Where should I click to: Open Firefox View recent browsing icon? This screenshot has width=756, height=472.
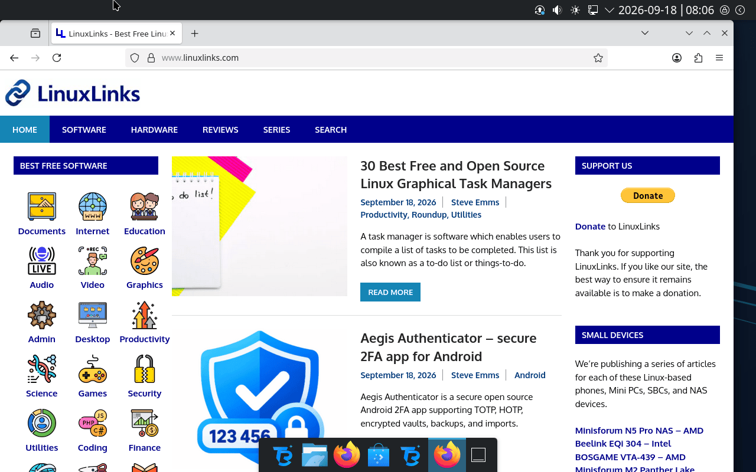(35, 34)
